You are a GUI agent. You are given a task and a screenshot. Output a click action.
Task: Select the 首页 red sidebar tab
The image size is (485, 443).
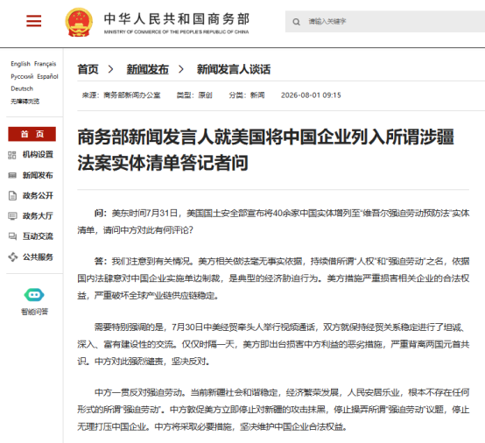(32, 134)
